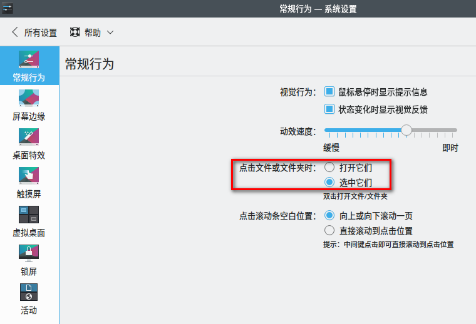Open the 桌面特效 sidebar icon
This screenshot has width=476, height=324.
coord(29,137)
